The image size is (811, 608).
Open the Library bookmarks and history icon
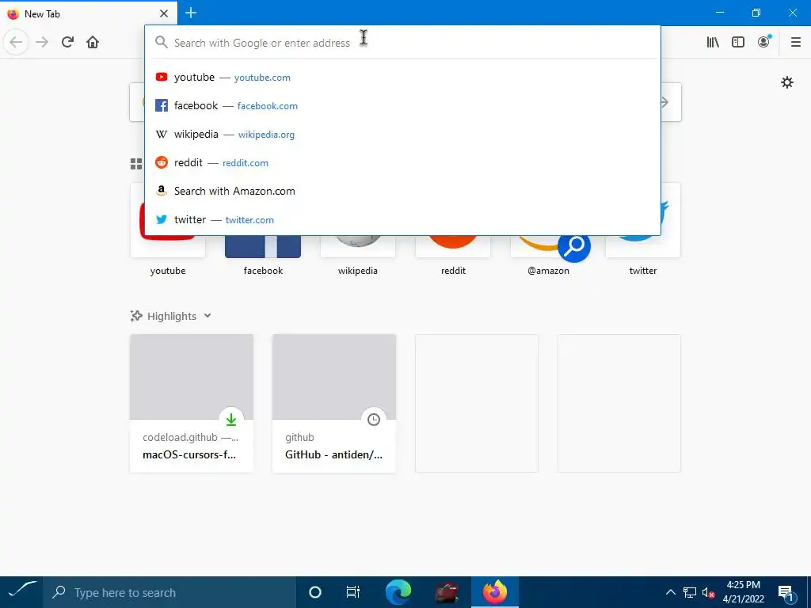coord(713,42)
